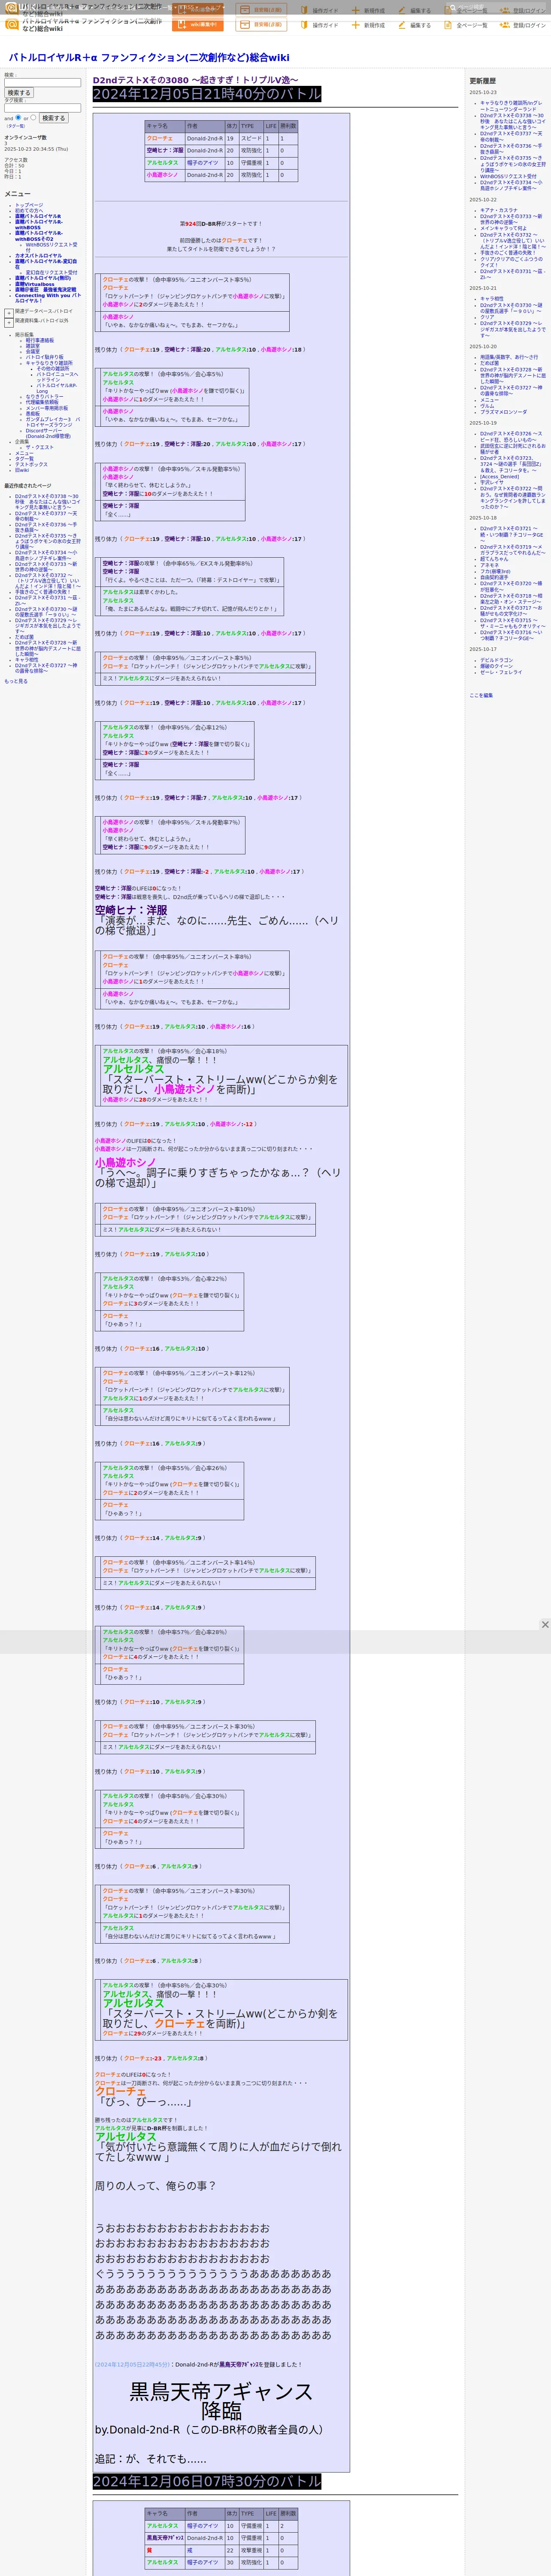The image size is (551, 2576).
Task: Select the 'and' tag search radio button
Action: (x=18, y=117)
